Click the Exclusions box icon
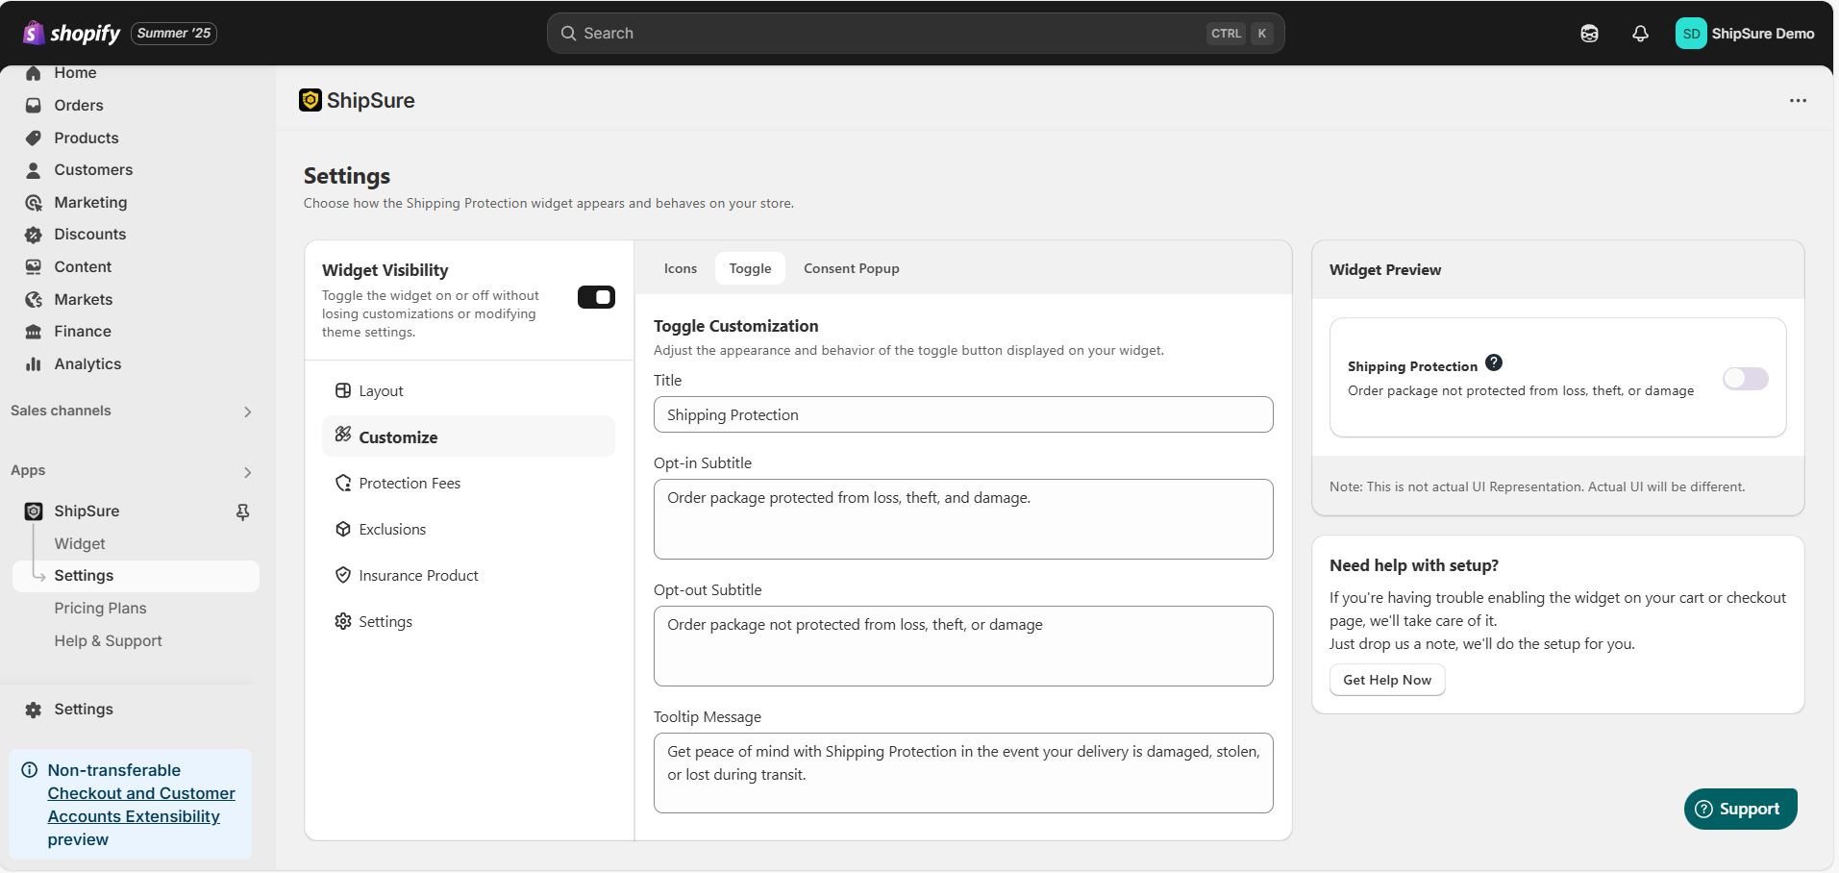 tap(343, 529)
